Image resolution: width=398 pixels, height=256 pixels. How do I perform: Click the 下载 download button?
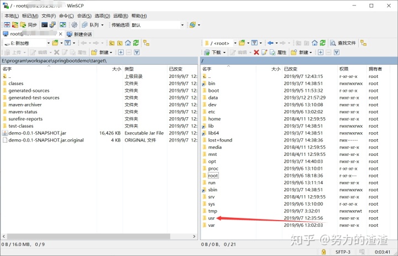click(213, 53)
